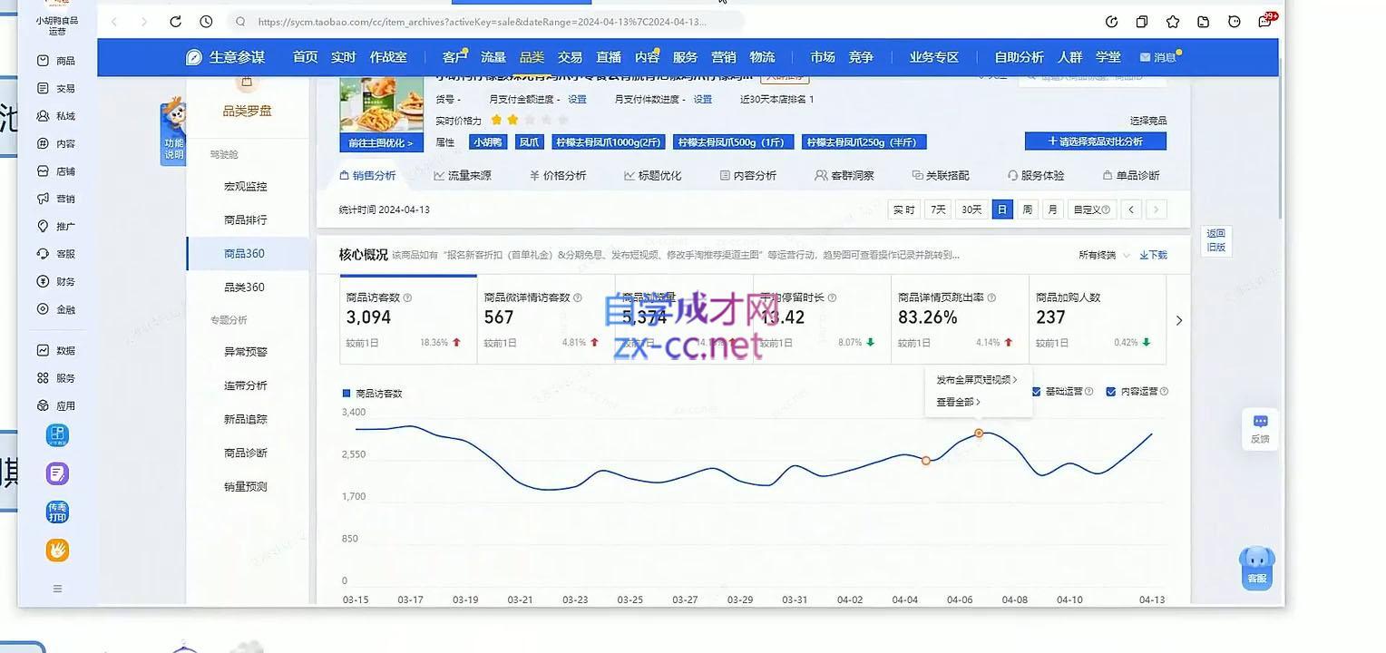Open the 反馈 feedback icon on right edge

pyautogui.click(x=1260, y=426)
